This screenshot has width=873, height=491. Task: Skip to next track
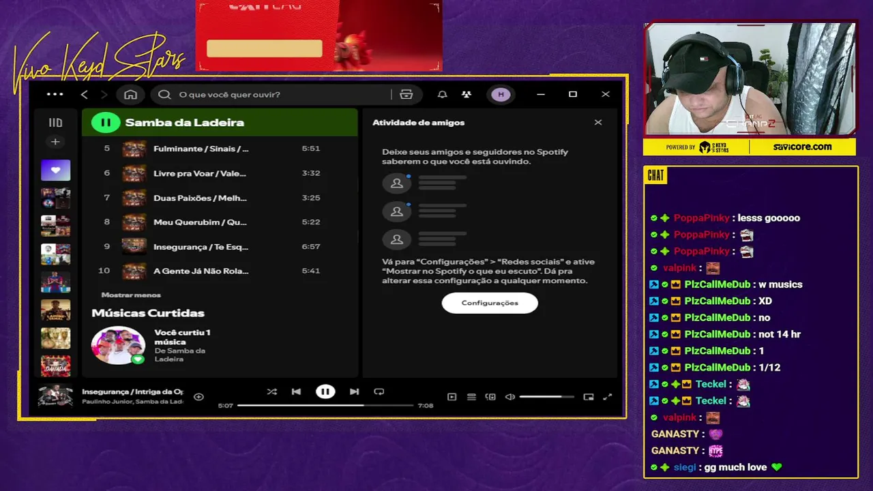[355, 391]
